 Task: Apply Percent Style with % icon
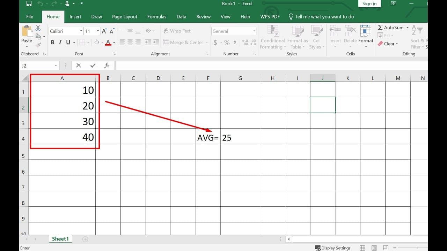(x=227, y=43)
